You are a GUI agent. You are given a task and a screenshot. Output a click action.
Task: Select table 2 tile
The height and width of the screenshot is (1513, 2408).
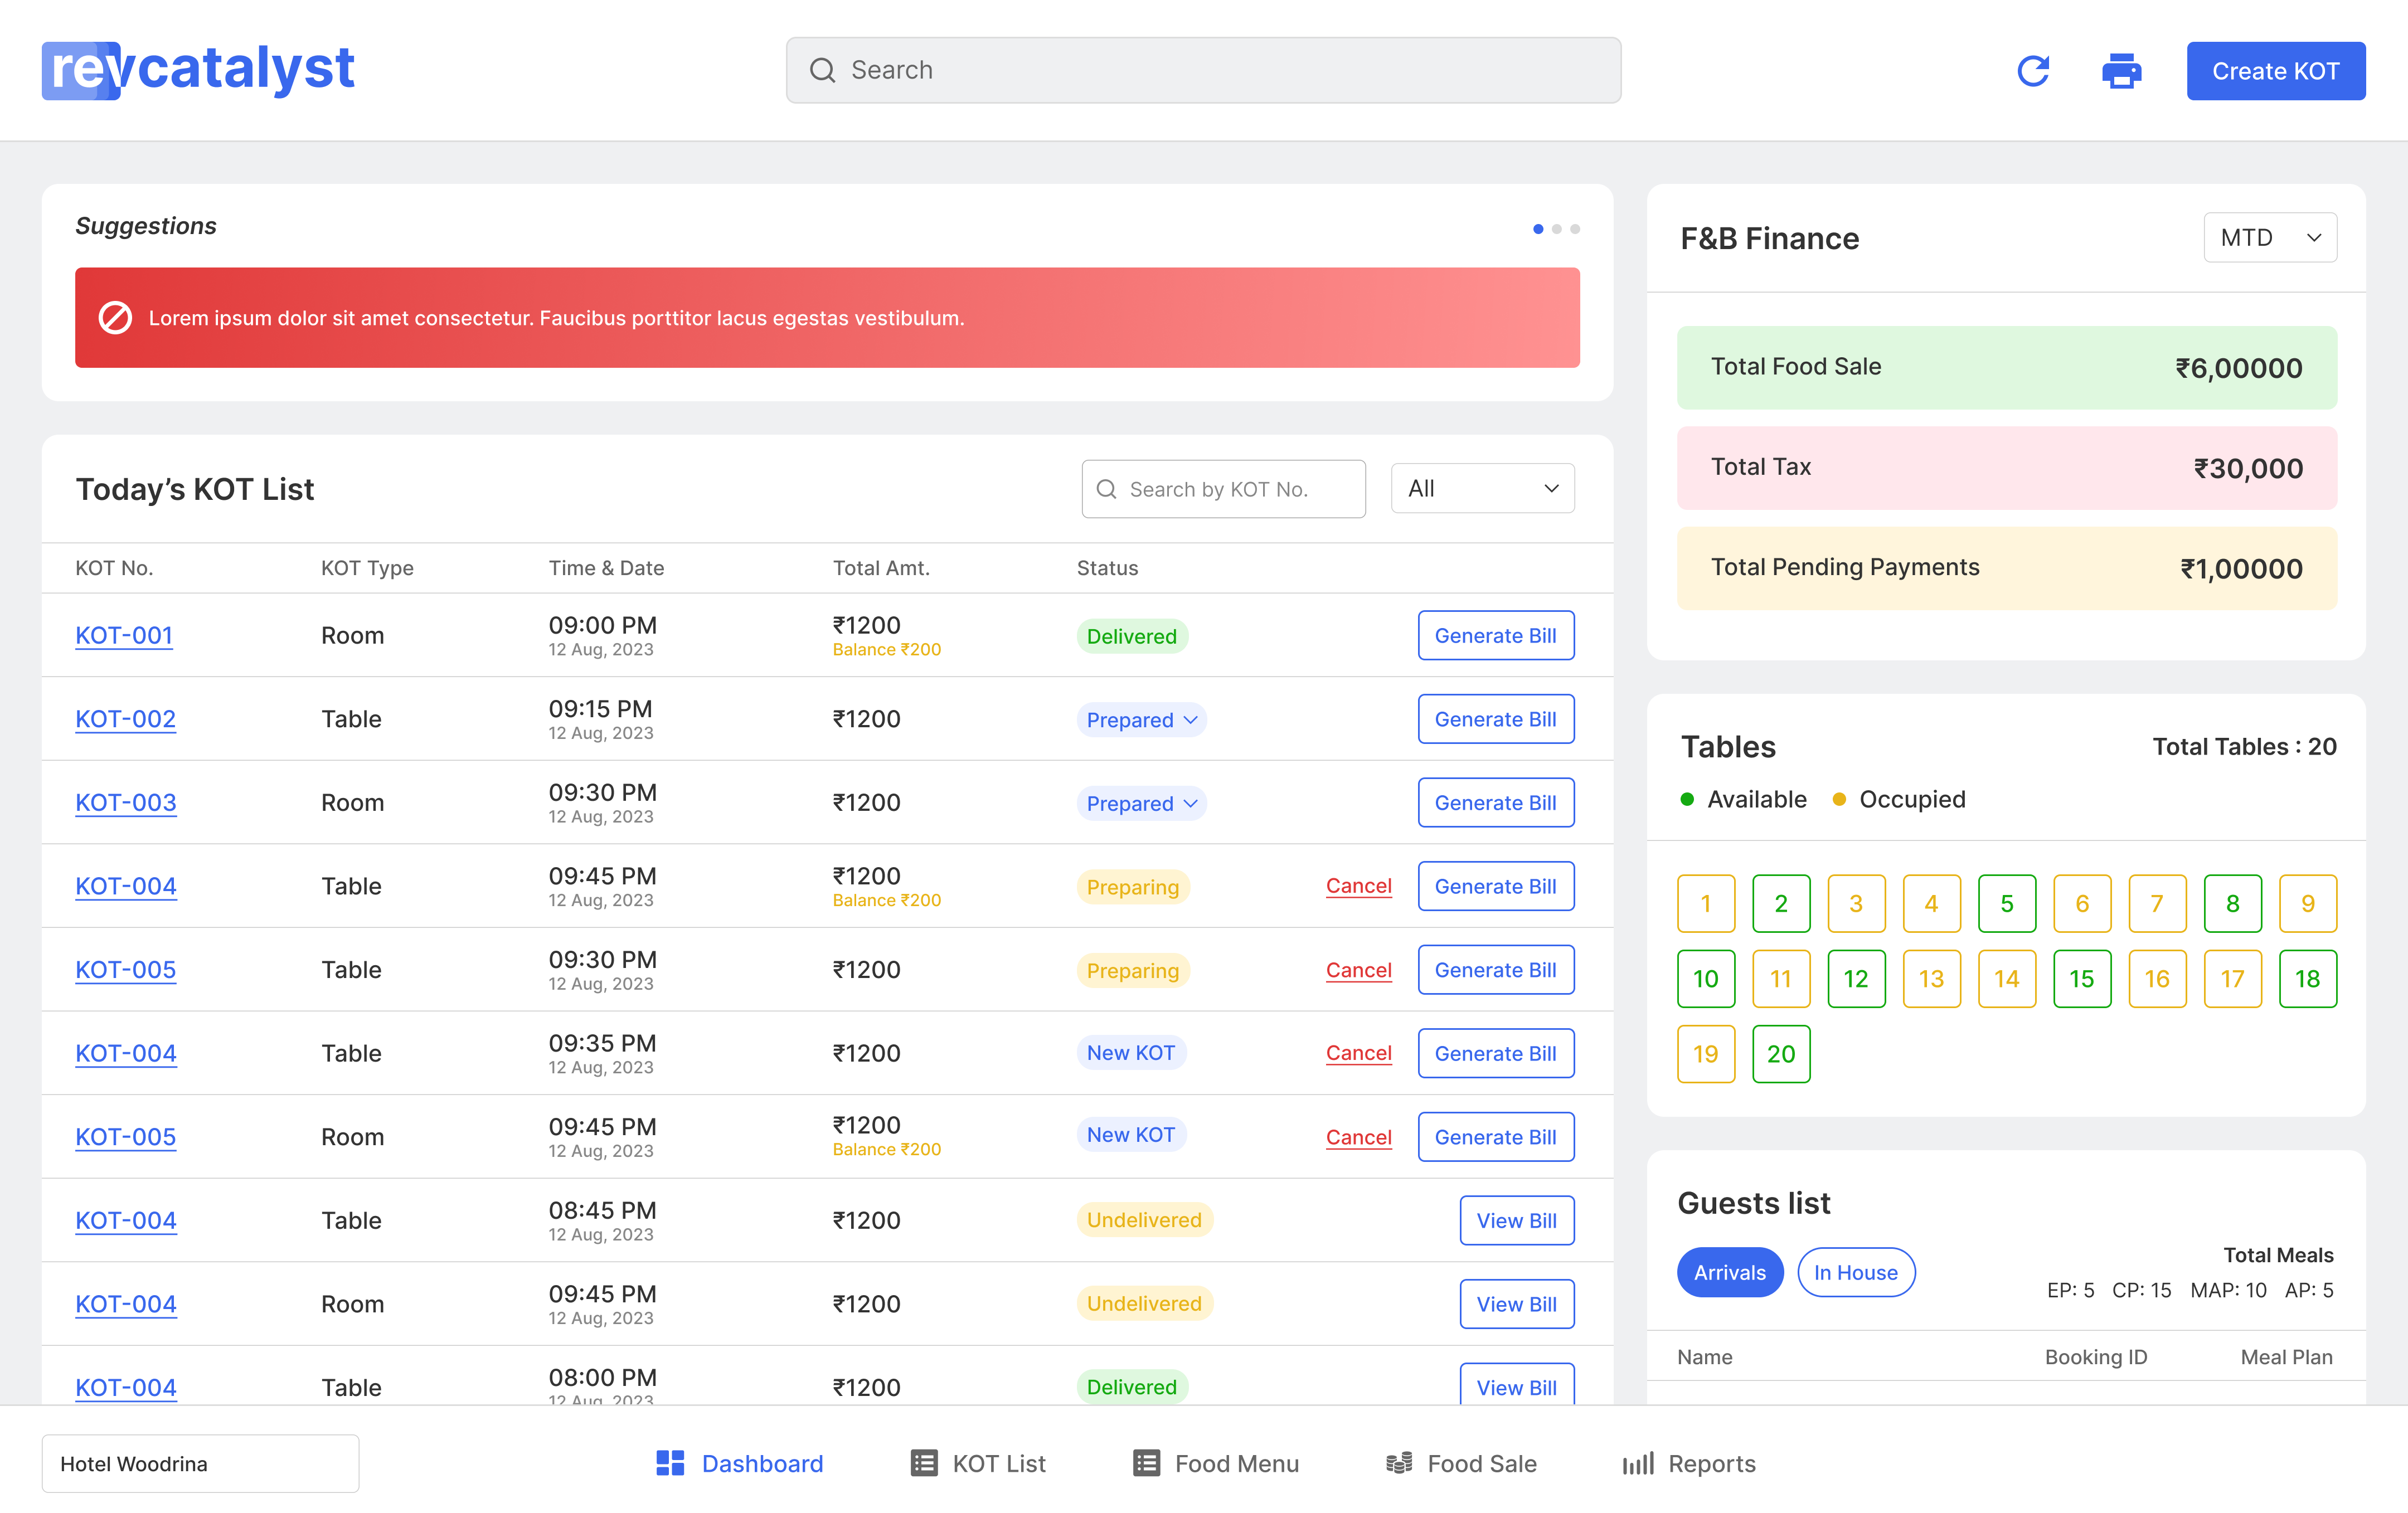click(x=1781, y=904)
